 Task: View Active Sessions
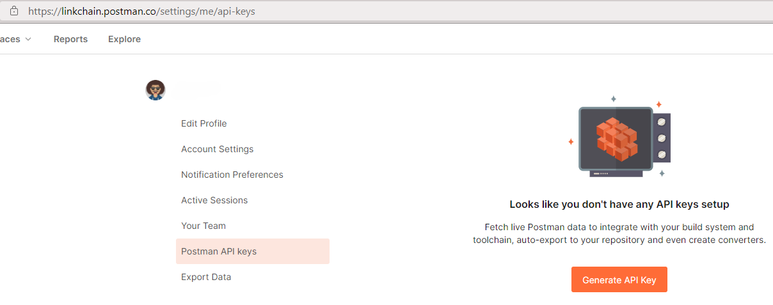(214, 200)
